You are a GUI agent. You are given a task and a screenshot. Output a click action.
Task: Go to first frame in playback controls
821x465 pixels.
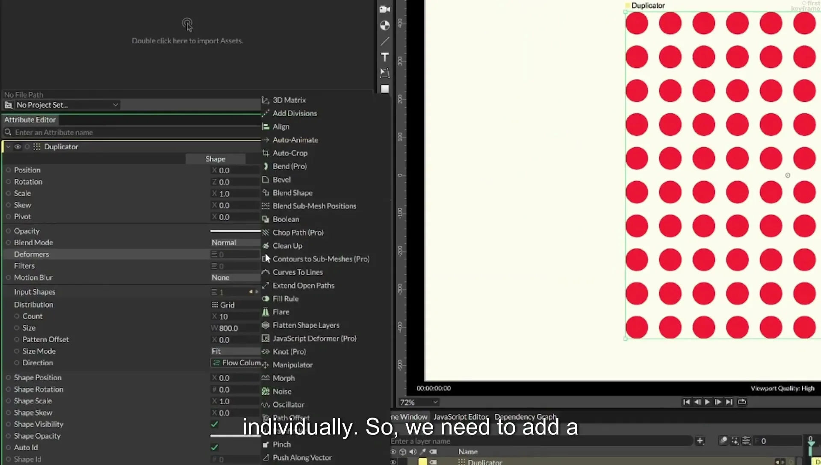(x=686, y=402)
